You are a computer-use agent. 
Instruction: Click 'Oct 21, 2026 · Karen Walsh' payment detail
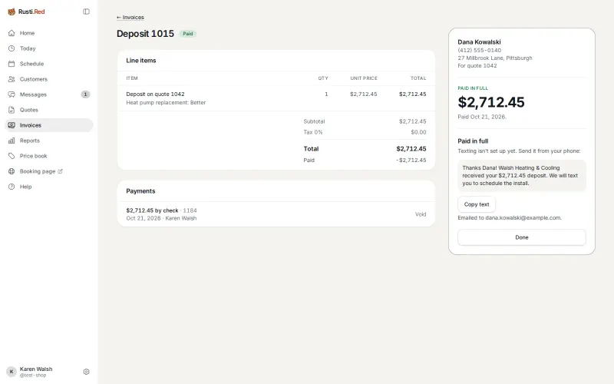[161, 218]
